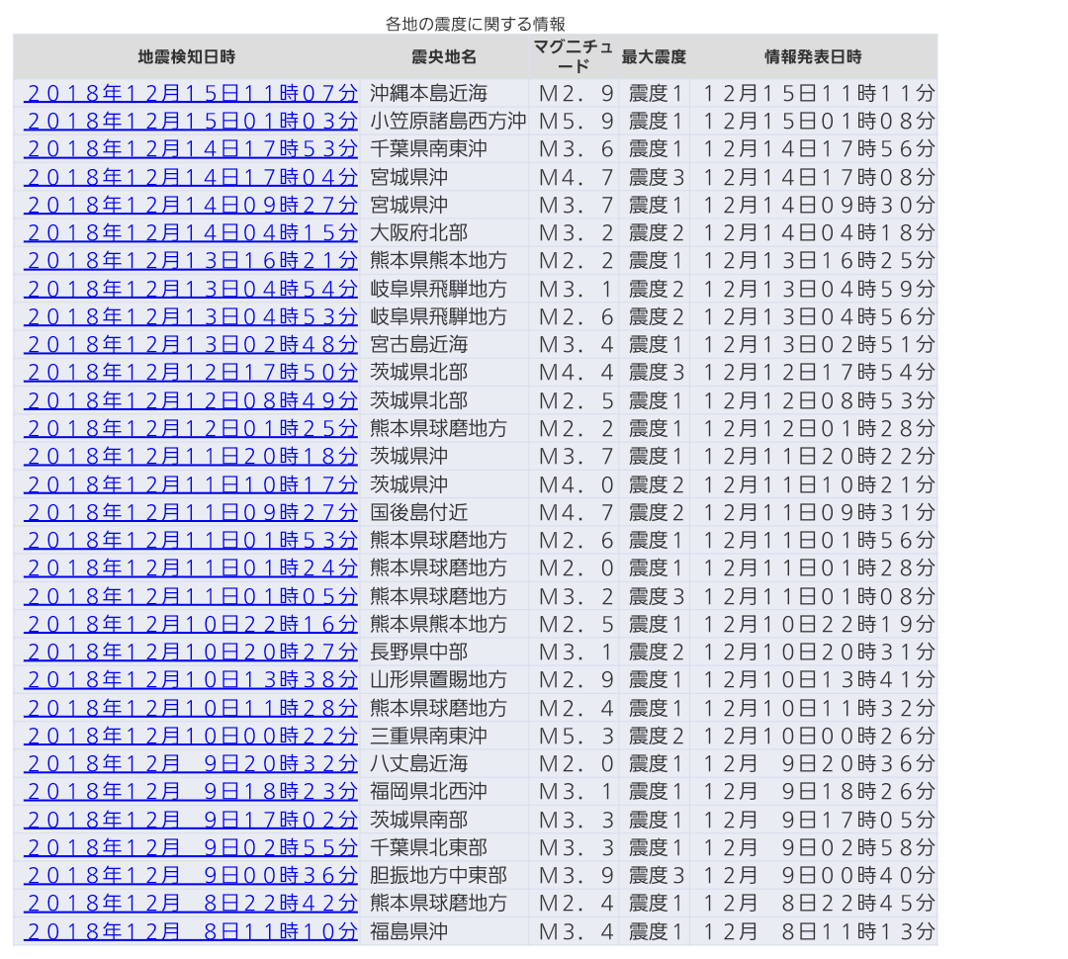Open the 12月10日00時22分 earthquake link
Viewport: 1068px width, 959px height.
click(x=191, y=737)
